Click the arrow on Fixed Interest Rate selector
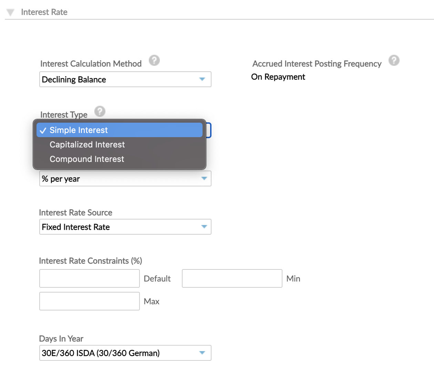This screenshot has width=434, height=368. [203, 227]
